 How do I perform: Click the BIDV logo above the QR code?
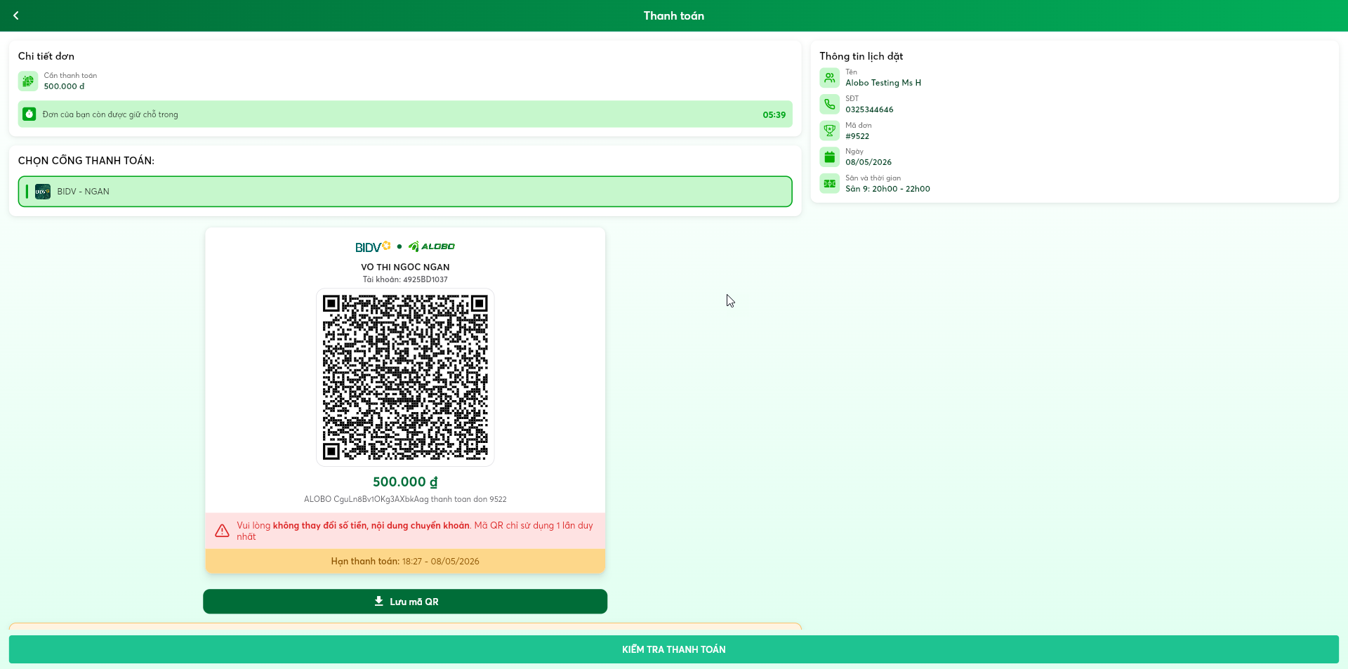pos(373,246)
